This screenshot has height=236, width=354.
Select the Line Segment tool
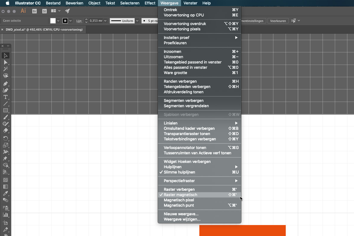point(5,104)
